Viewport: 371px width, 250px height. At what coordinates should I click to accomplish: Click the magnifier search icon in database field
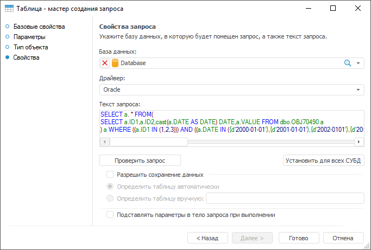coord(348,63)
